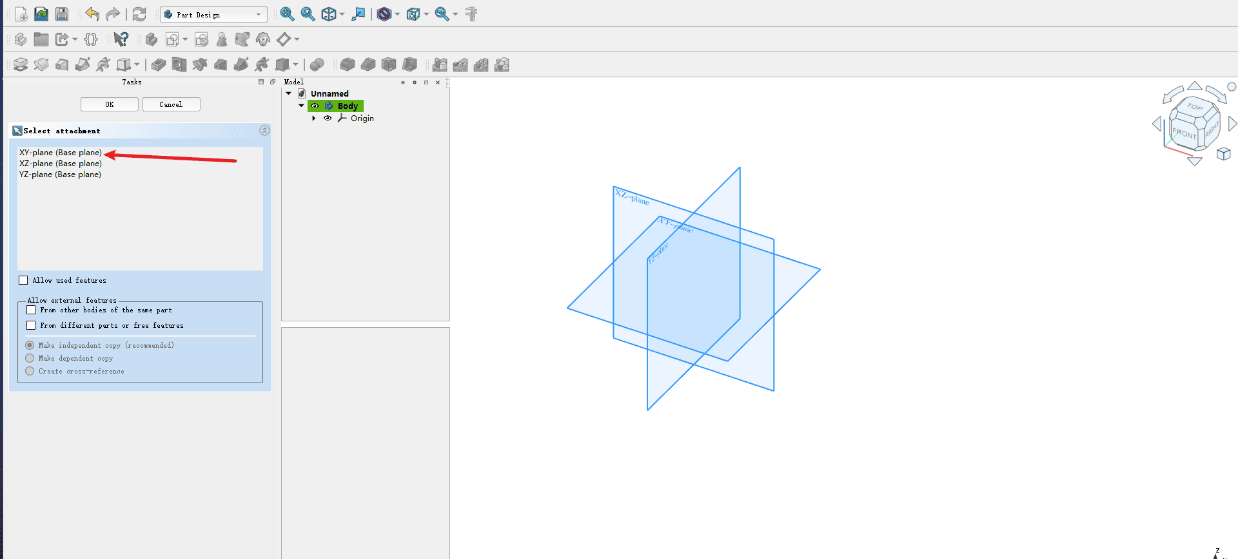Check From other bodies of same part
Screen dimensions: 1238x559
[x=31, y=310]
